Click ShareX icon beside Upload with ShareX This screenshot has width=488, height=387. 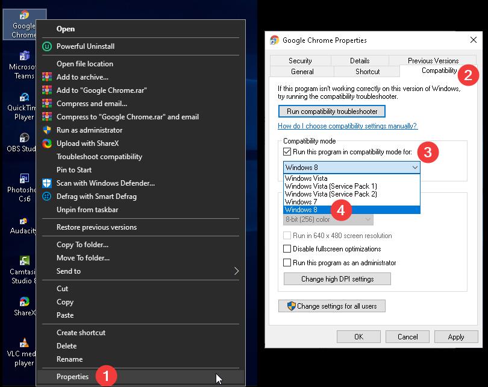pyautogui.click(x=47, y=143)
